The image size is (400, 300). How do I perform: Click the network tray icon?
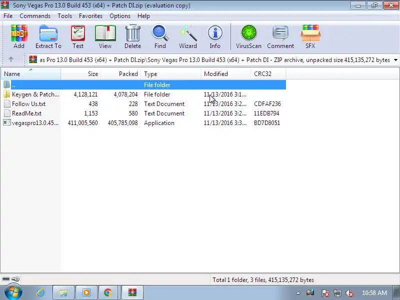[337, 293]
